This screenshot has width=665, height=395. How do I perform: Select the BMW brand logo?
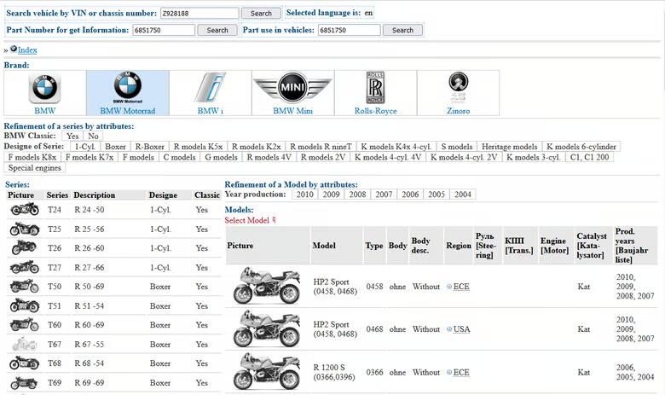pos(45,89)
